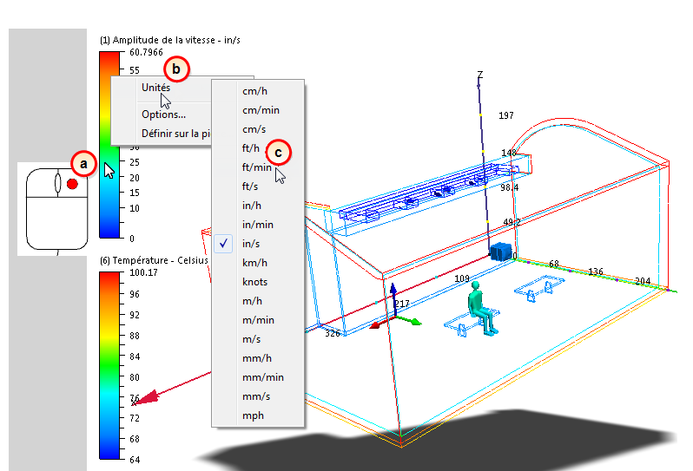
Task: Click the Température Celsius color legend bar
Action: [109, 365]
